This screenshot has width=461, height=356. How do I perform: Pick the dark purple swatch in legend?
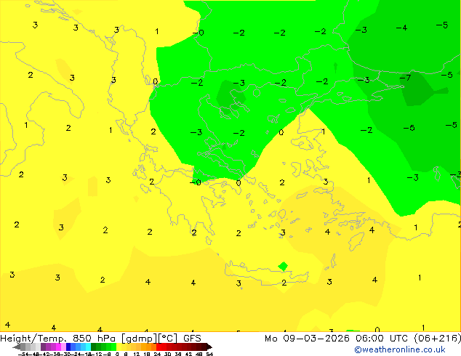click(x=43, y=347)
